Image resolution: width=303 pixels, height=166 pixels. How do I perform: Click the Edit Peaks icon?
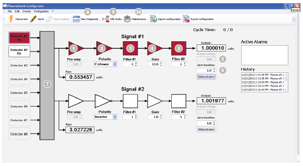(x=106, y=19)
